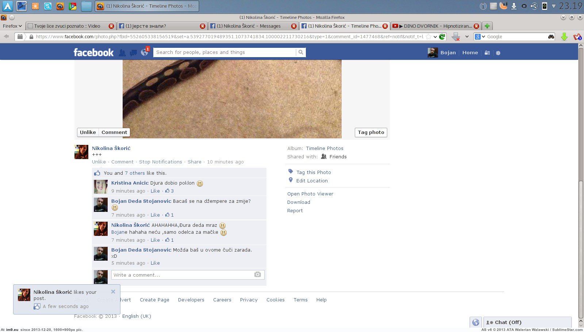
Task: Click the thumbs-up count on Kristina's comment
Action: tap(169, 191)
